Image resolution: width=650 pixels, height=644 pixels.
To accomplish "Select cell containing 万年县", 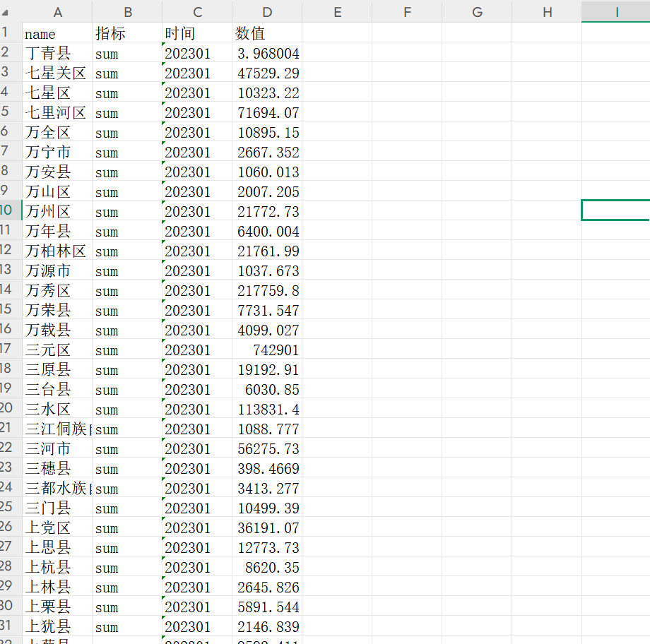I will [57, 230].
